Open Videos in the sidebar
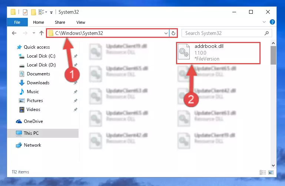This screenshot has height=186, width=285. pyautogui.click(x=33, y=110)
